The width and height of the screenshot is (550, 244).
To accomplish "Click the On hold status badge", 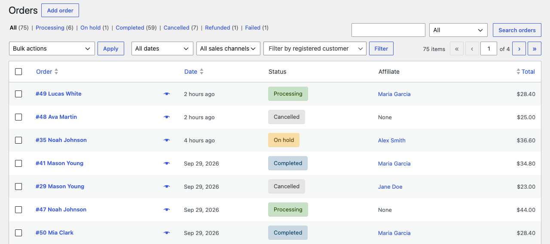I will (x=284, y=140).
